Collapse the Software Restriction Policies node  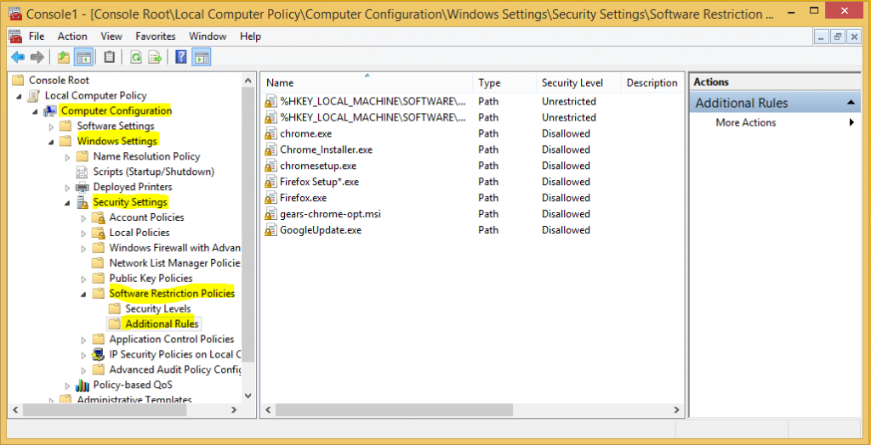tap(84, 295)
